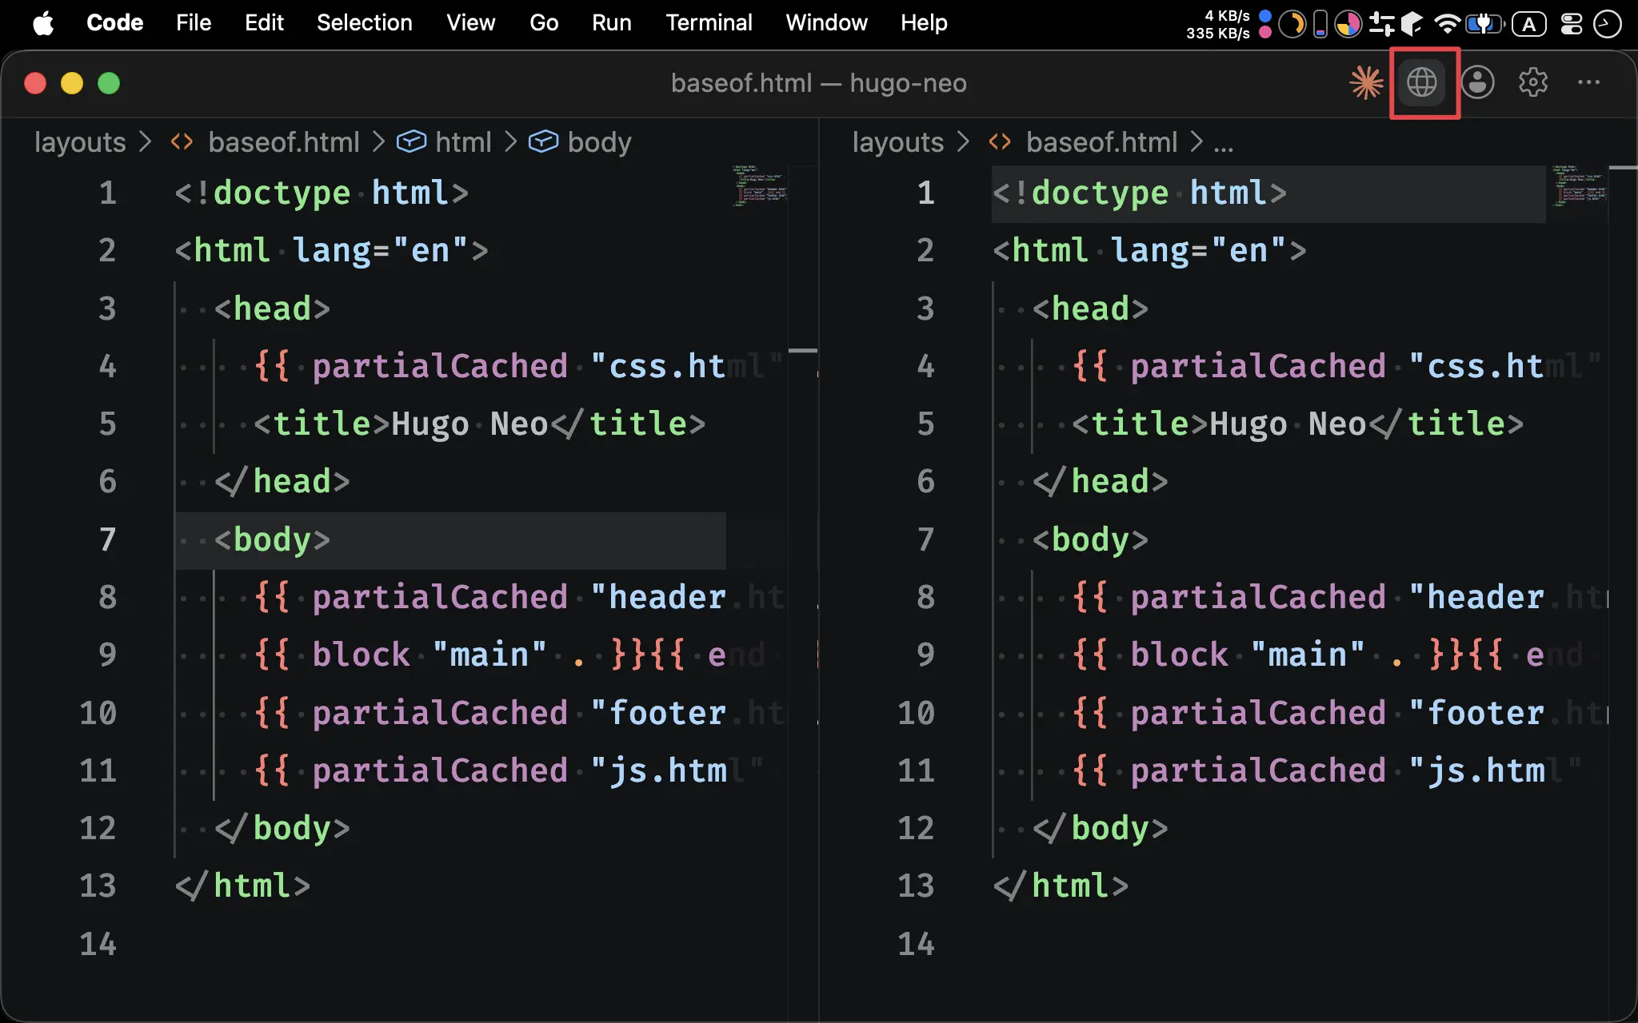Click the HTML file icon in left breadcrumb
This screenshot has width=1638, height=1023.
pos(182,141)
